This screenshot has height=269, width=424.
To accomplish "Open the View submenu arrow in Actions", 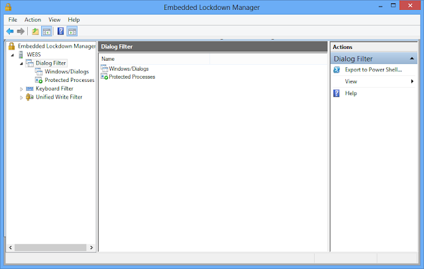I will 412,81.
